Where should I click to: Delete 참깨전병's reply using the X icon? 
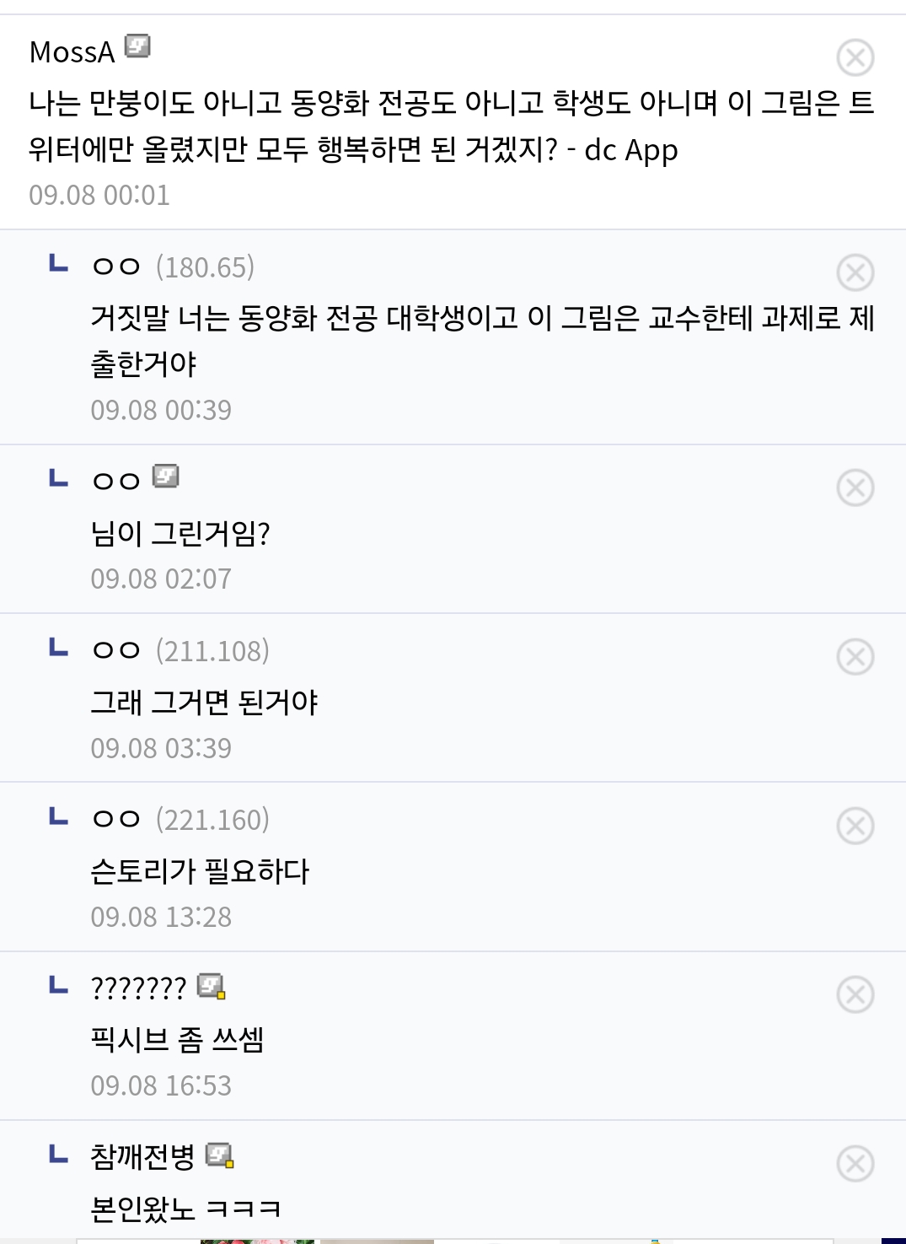tap(855, 1164)
